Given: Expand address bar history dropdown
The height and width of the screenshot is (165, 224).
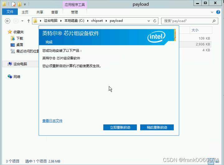Looking at the screenshot, I should click(149, 21).
